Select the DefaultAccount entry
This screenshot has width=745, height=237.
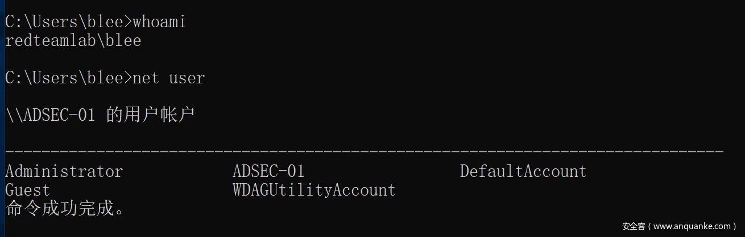tap(523, 171)
